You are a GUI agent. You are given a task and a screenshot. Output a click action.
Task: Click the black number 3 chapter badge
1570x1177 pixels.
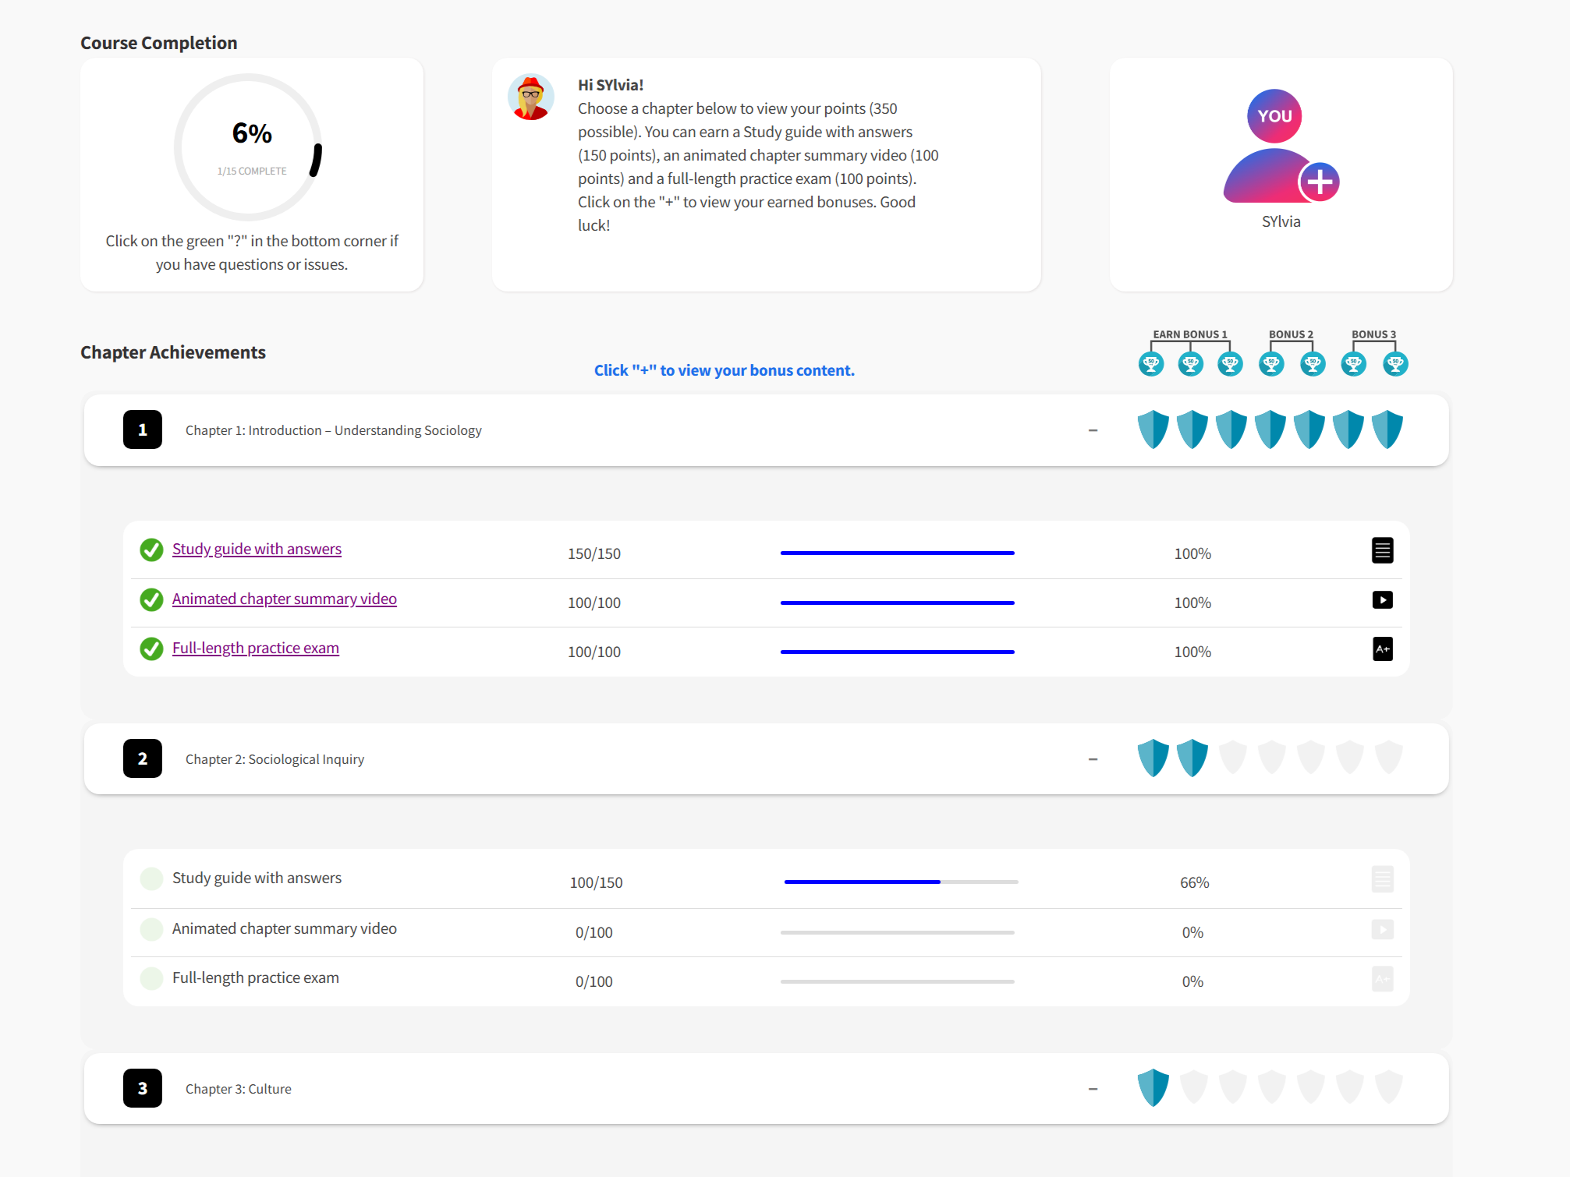coord(143,1088)
